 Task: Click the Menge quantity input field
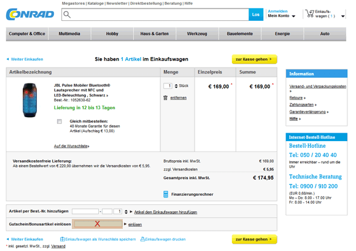click(x=168, y=86)
